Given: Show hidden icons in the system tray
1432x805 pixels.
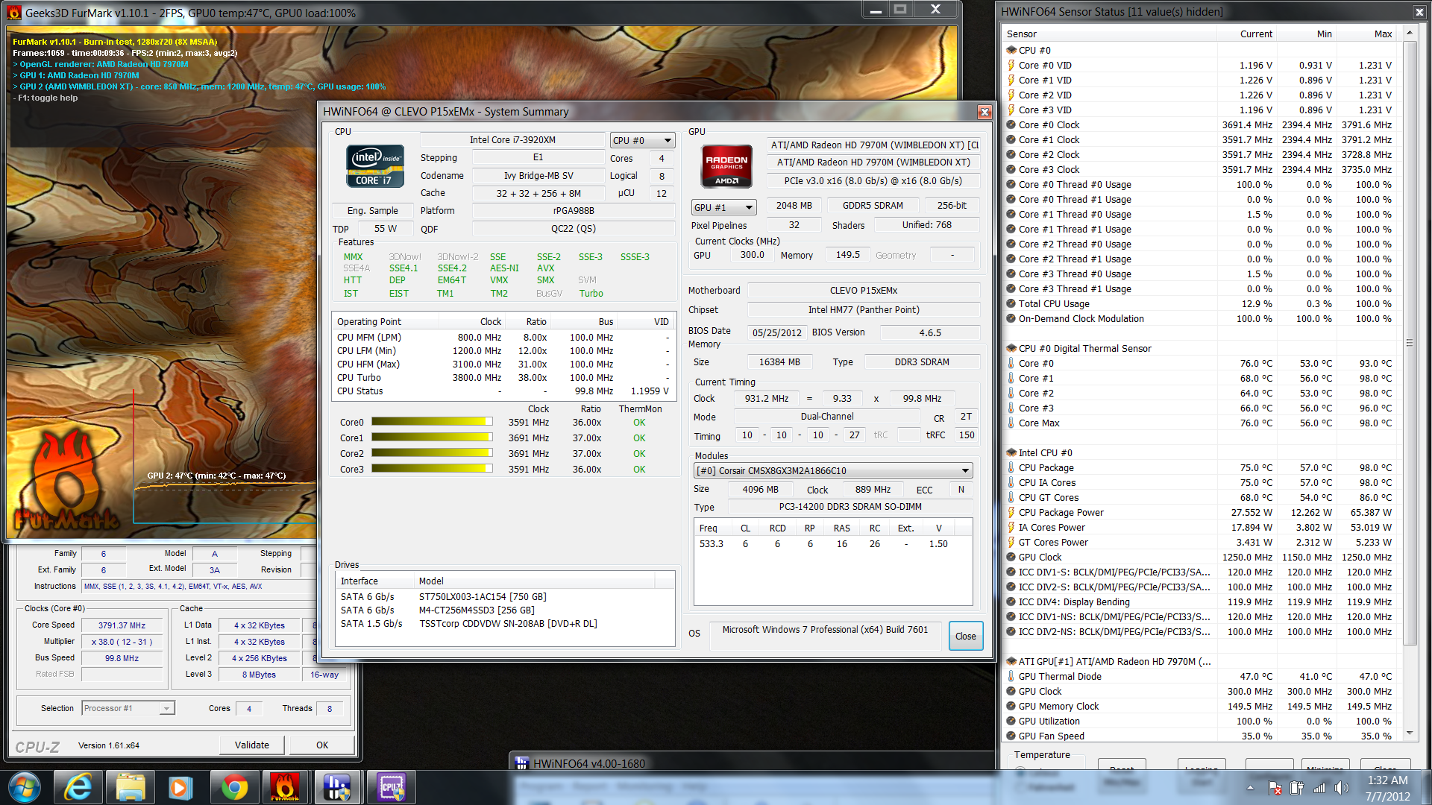Looking at the screenshot, I should tap(1250, 788).
